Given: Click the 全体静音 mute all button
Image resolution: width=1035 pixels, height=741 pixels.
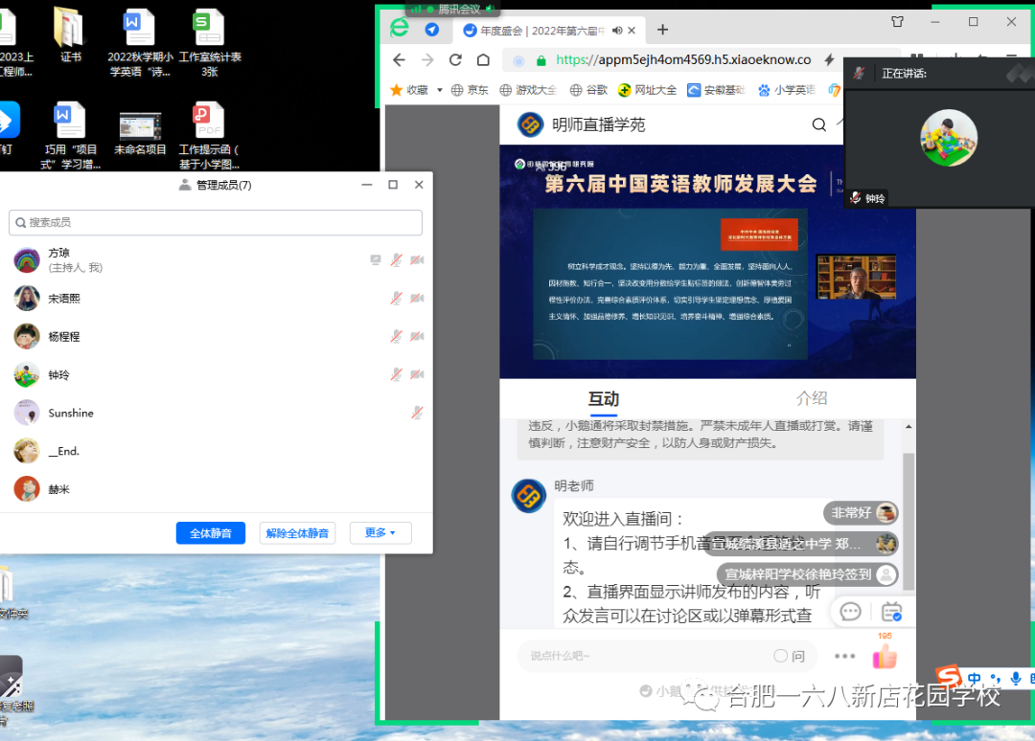Looking at the screenshot, I should 211,533.
